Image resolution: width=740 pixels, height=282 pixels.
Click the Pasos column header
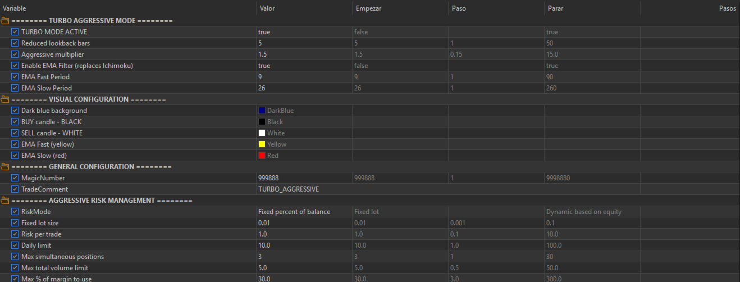[x=690, y=8]
